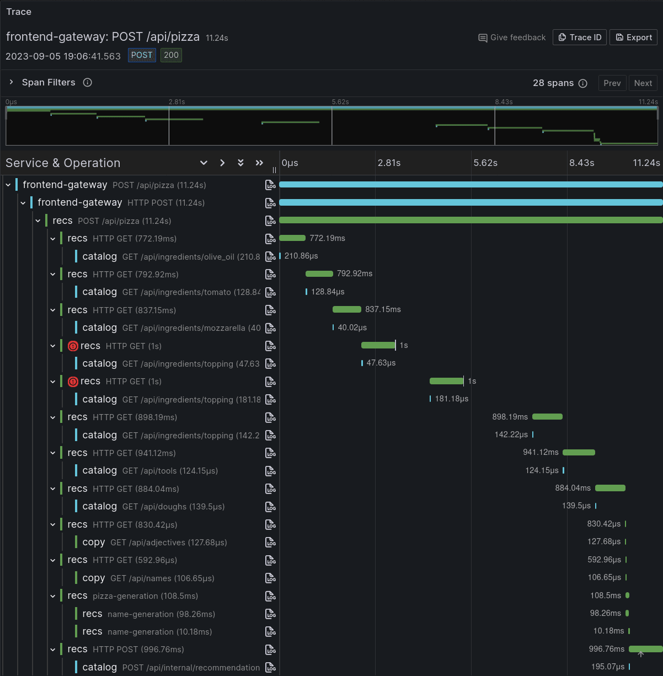The width and height of the screenshot is (663, 676).
Task: Collapse one level with the down chevron icon
Action: (204, 163)
